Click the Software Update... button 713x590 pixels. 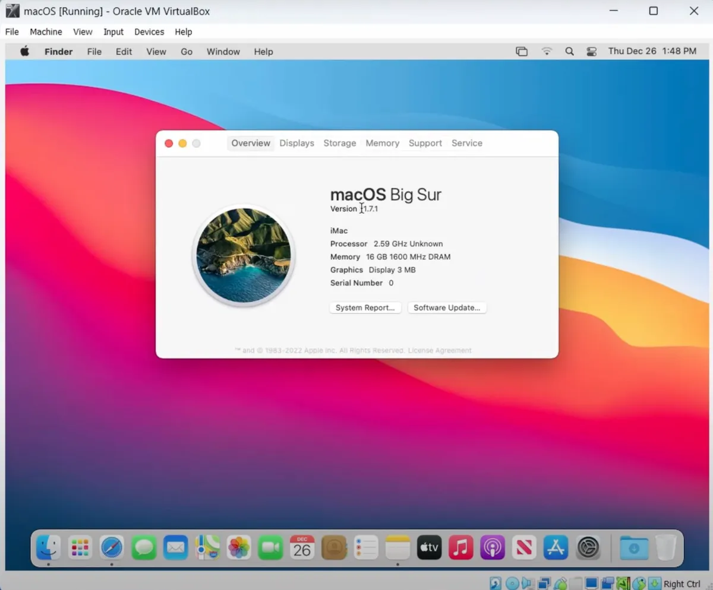(447, 307)
